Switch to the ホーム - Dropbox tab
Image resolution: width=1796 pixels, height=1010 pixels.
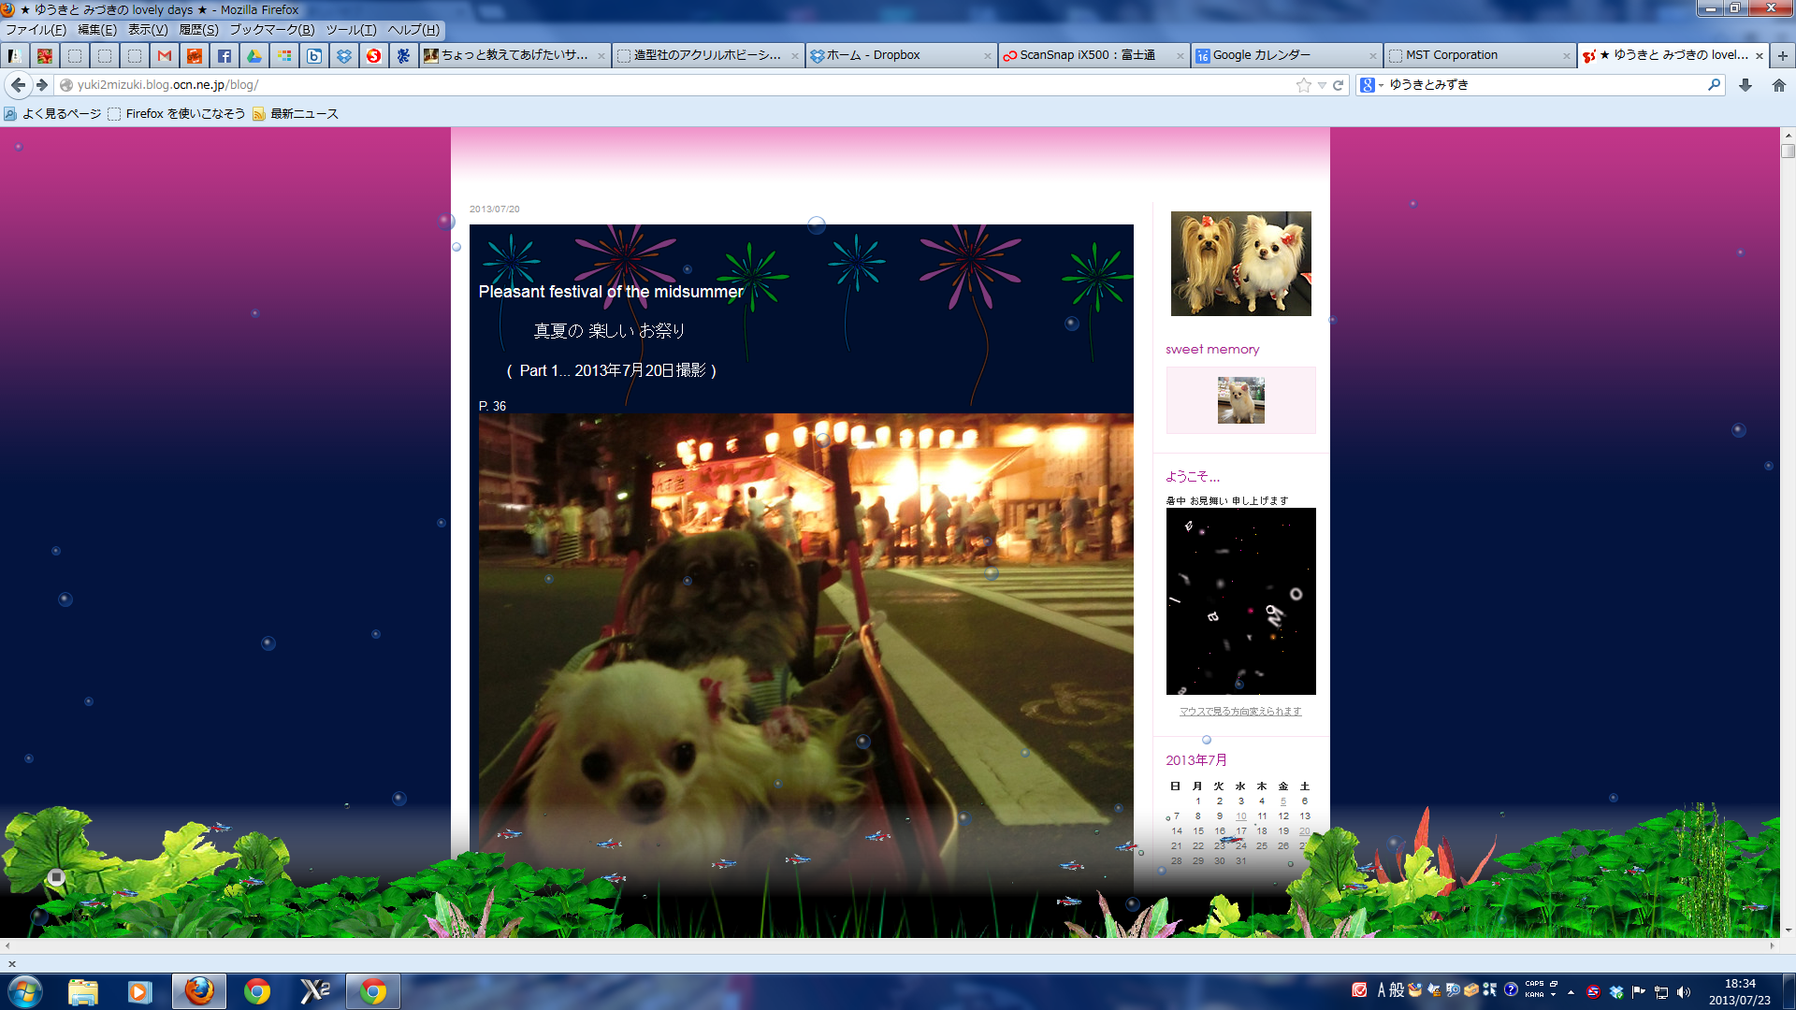(901, 56)
